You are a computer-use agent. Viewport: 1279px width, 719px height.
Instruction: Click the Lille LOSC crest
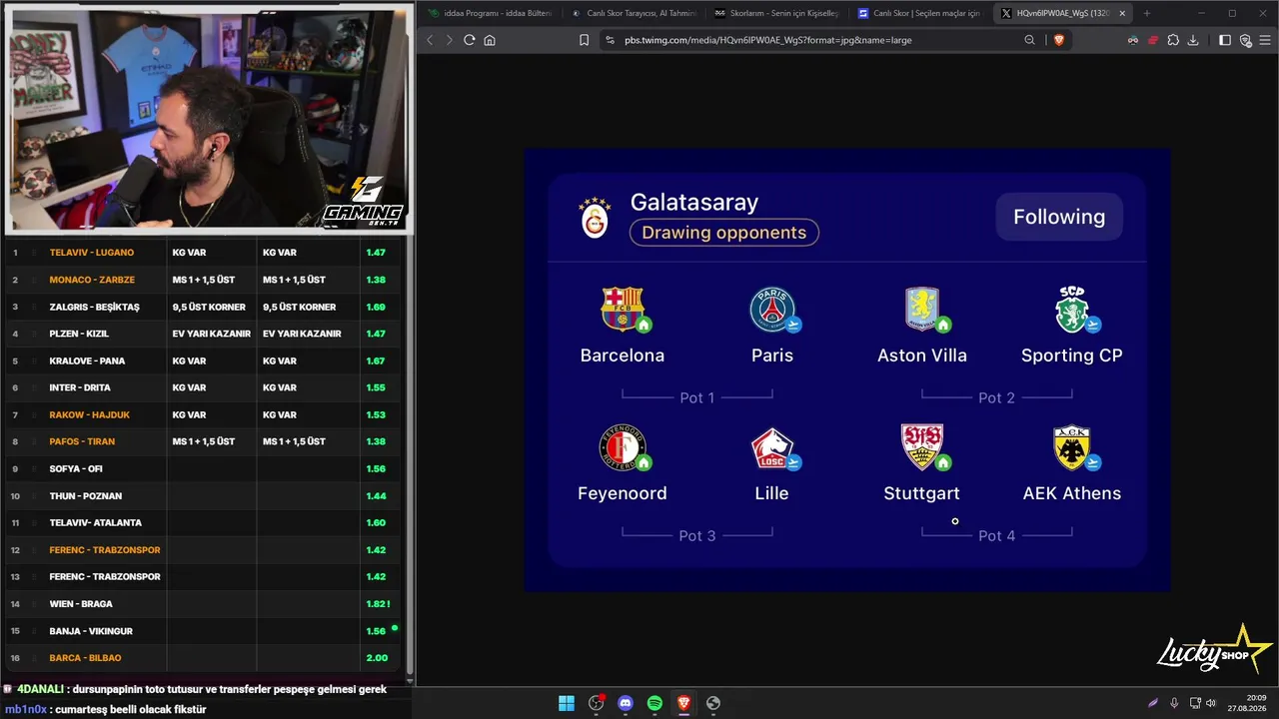pos(772,447)
